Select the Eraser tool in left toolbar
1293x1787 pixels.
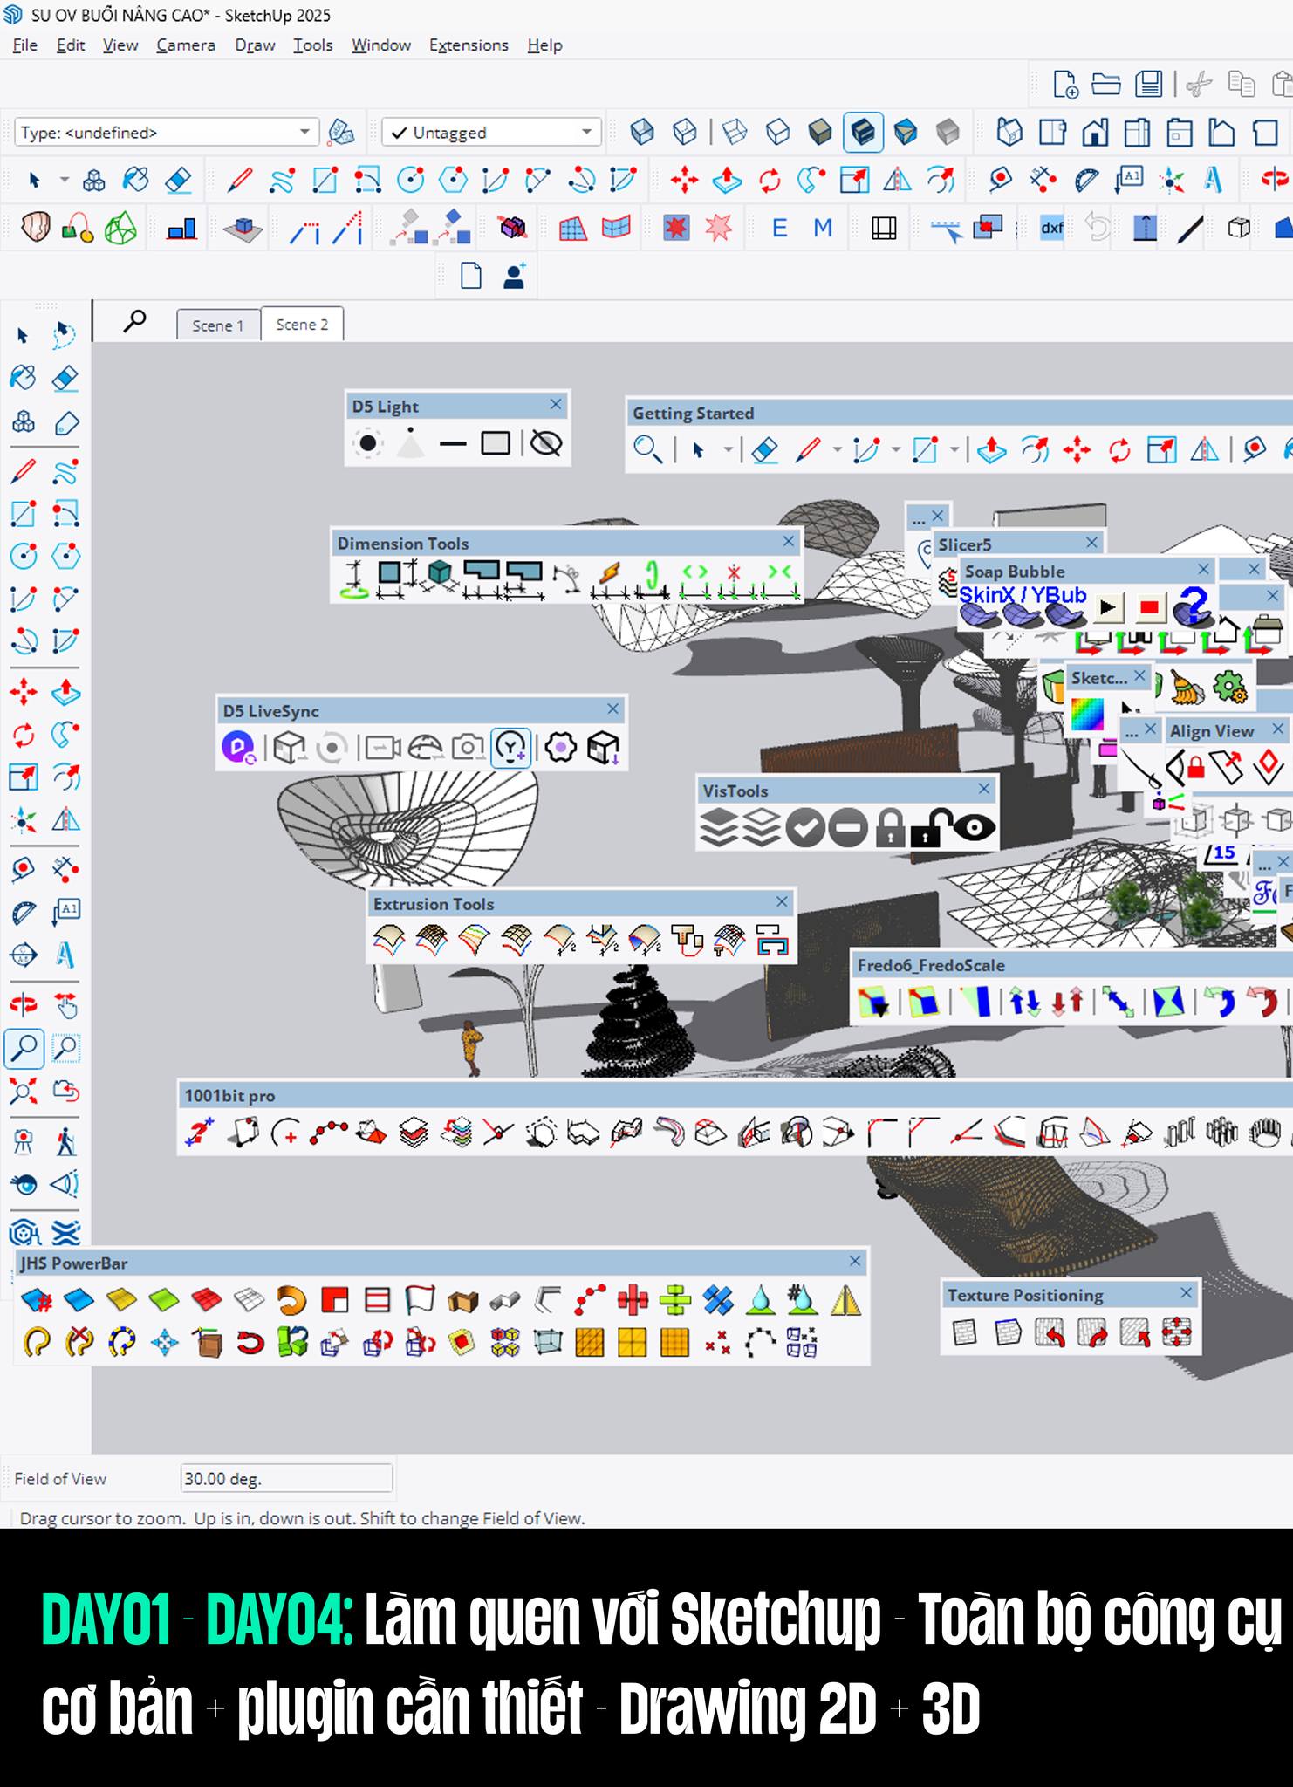coord(65,379)
